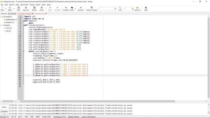The image size is (210, 118).
Task: Click the 17:01:48 saved log message
Action: (71, 114)
